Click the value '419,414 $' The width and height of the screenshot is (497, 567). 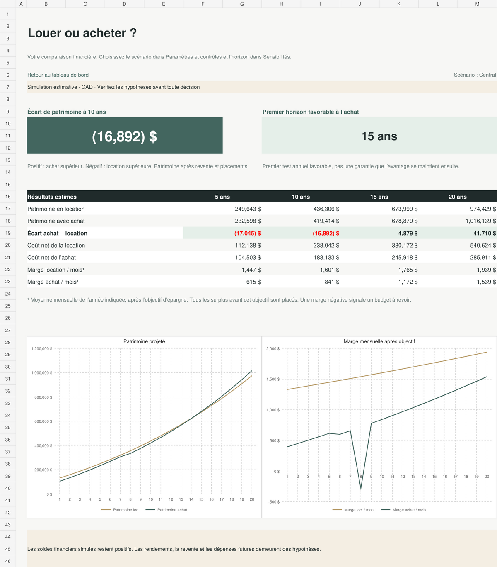[326, 221]
